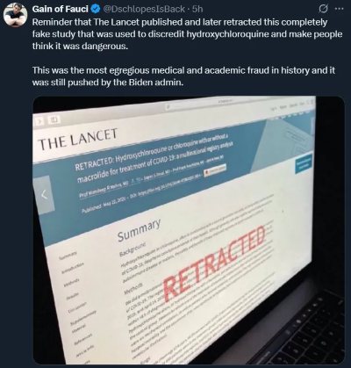The width and height of the screenshot is (351, 368).
Task: Select Summary in Lancet article sidebar
Action: 68,256
